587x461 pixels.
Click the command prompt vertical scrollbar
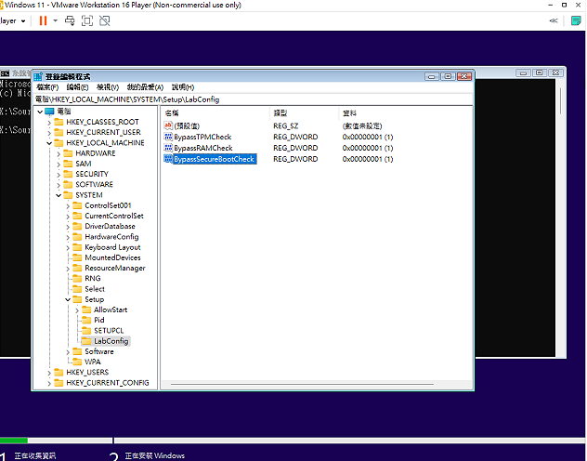click(x=560, y=101)
